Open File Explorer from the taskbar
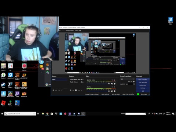Viewport: 176px width, 132px height. [x=43, y=114]
